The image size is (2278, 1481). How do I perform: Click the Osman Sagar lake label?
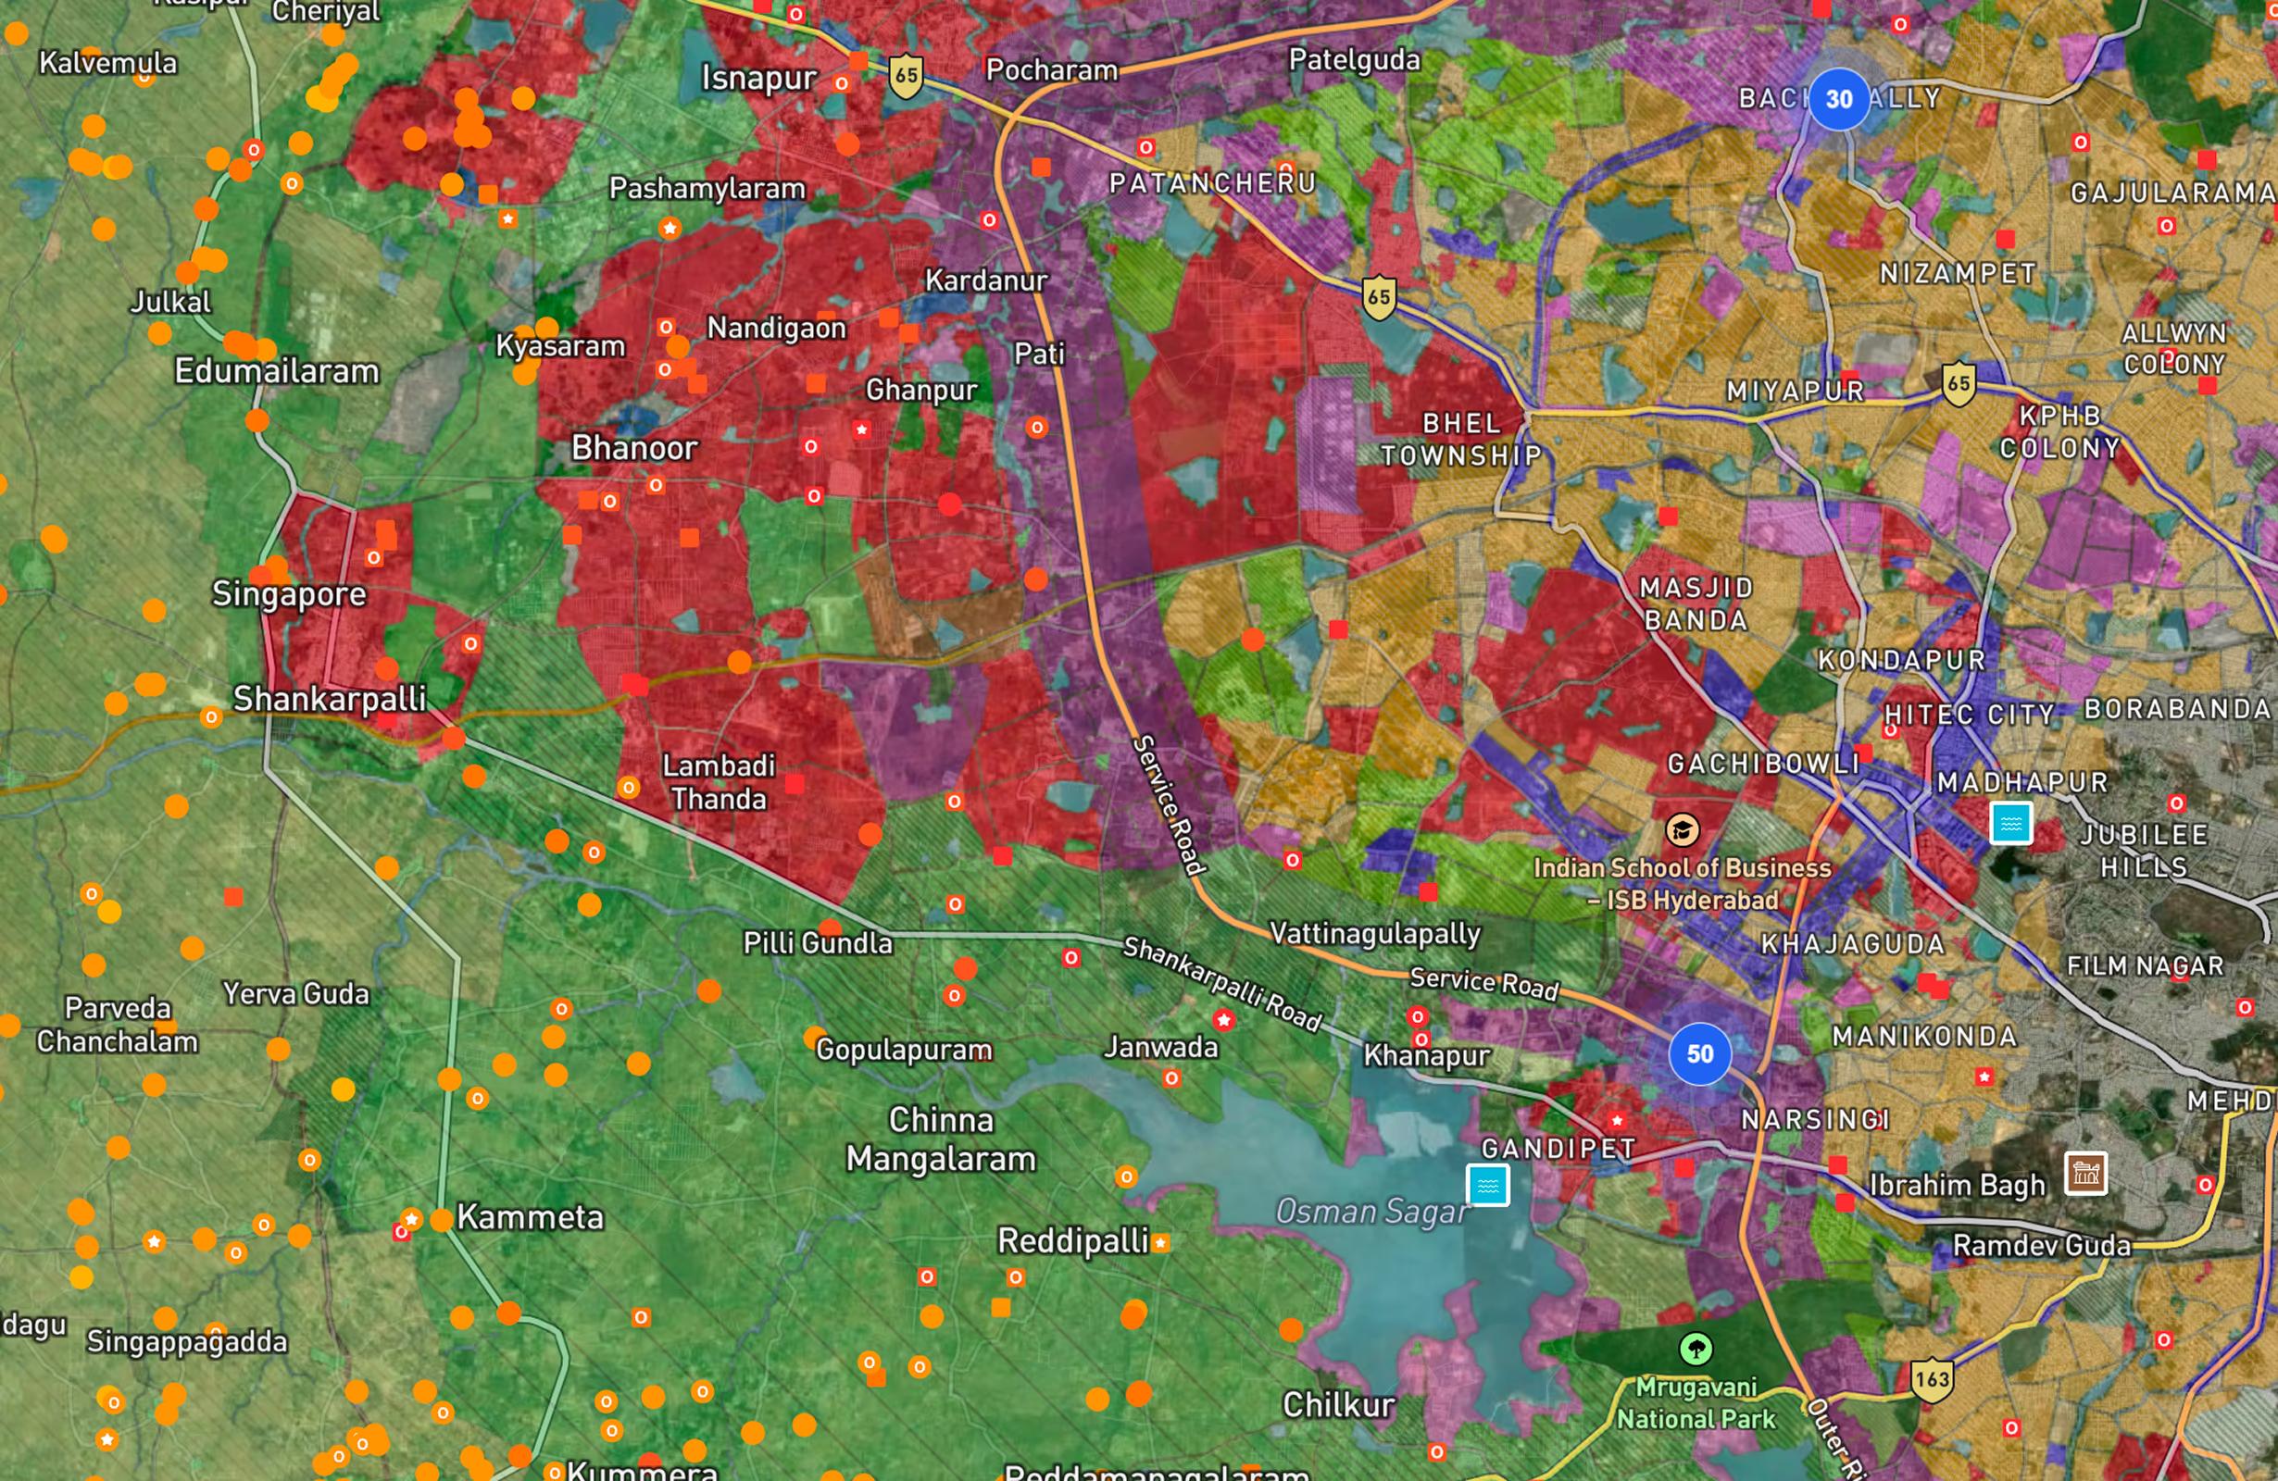click(x=1371, y=1213)
